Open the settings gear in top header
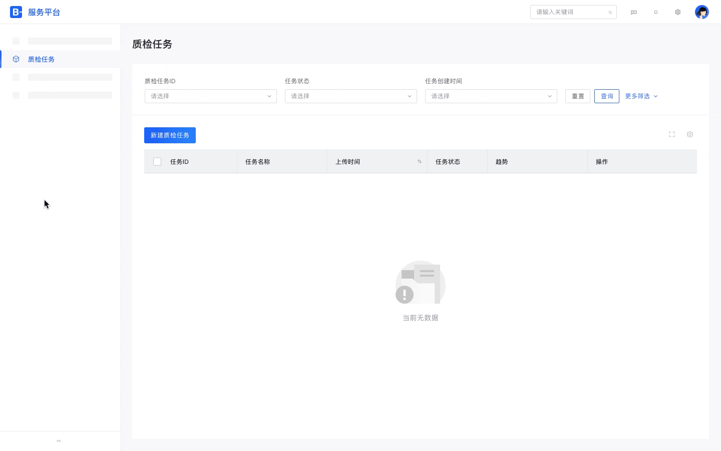This screenshot has height=451, width=721. [x=678, y=12]
